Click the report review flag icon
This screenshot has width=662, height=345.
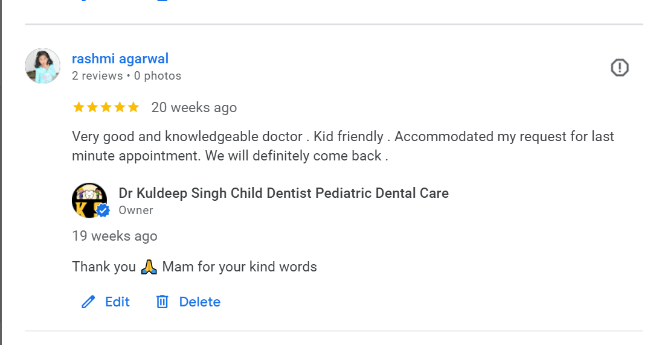pyautogui.click(x=620, y=68)
